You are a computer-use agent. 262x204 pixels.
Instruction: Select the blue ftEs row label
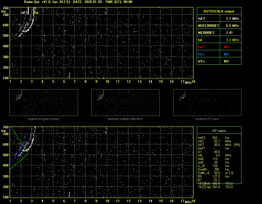click(201, 54)
